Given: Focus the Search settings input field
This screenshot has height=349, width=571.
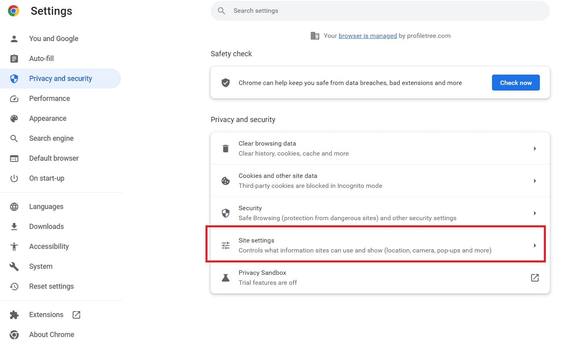Looking at the screenshot, I should tap(380, 11).
